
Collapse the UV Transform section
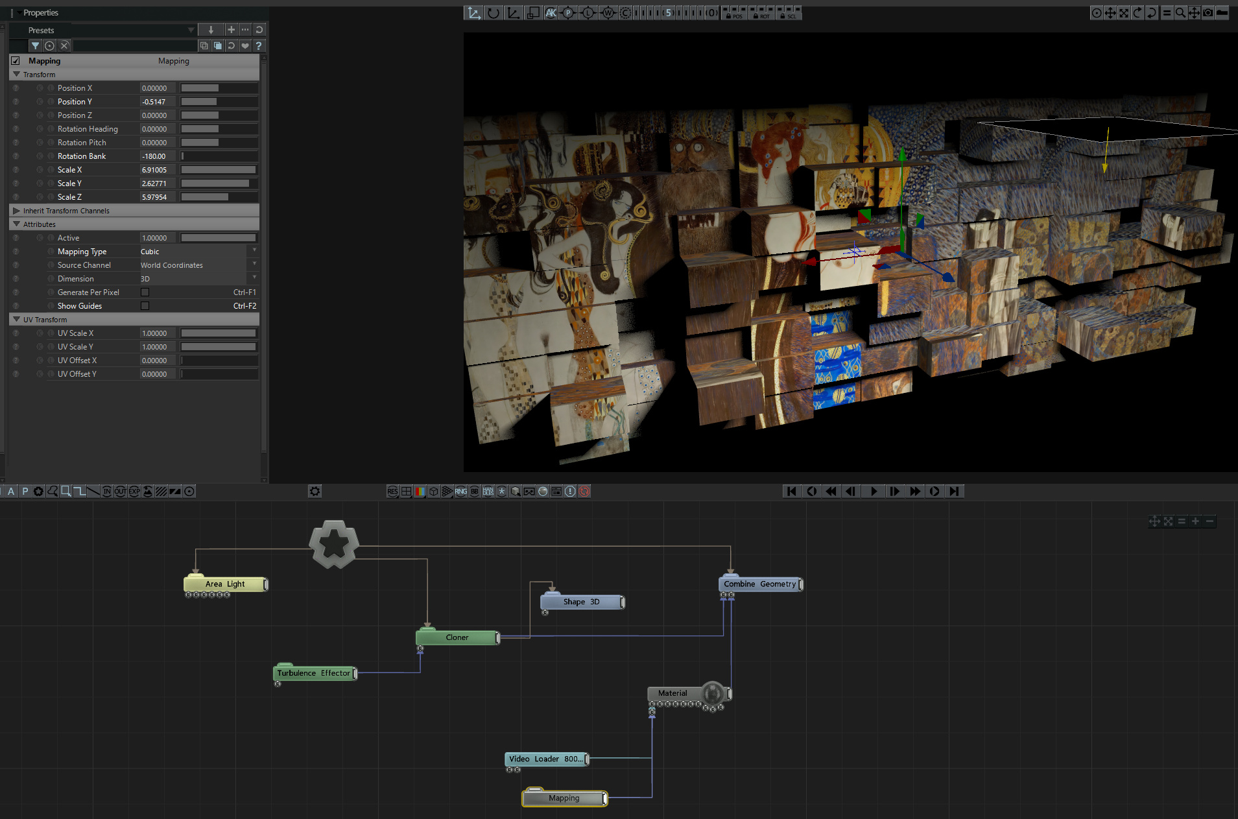tap(17, 320)
